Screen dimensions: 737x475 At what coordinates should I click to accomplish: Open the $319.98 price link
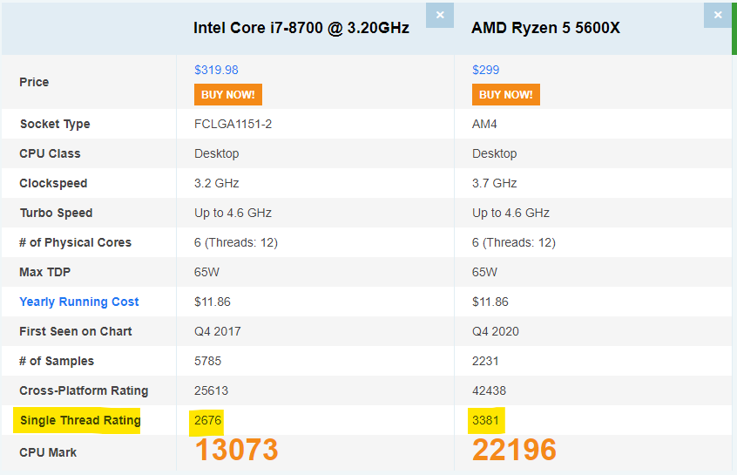coord(216,70)
